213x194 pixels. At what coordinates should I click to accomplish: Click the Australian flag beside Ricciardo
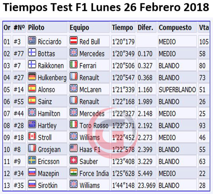(32, 41)
